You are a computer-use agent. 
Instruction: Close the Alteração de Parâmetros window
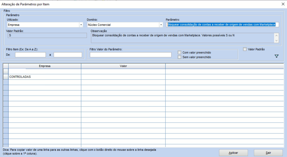283,4
